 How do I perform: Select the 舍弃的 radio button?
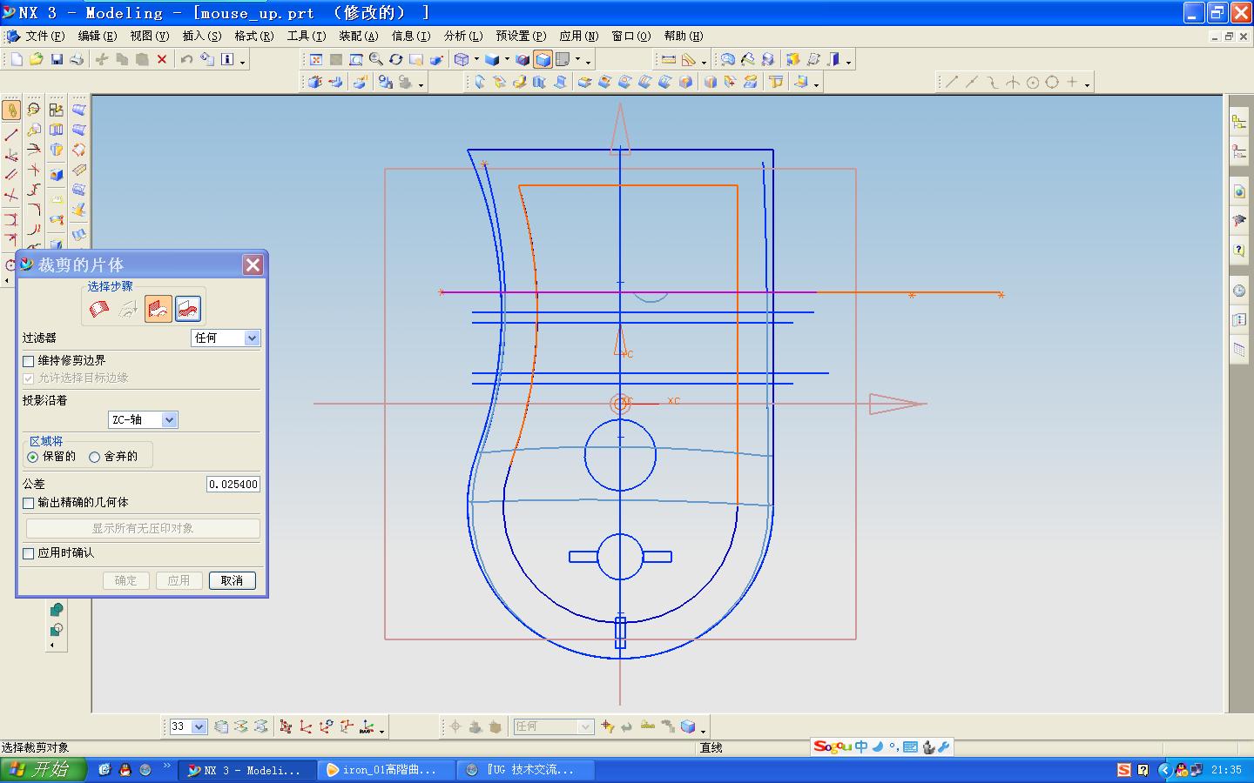tap(95, 457)
